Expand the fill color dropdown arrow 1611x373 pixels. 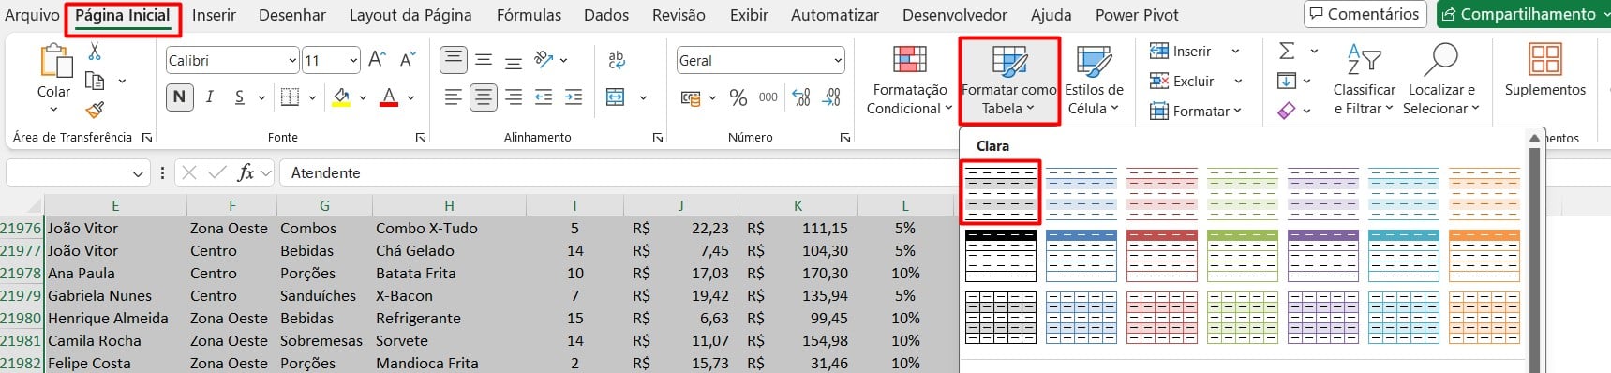point(363,97)
